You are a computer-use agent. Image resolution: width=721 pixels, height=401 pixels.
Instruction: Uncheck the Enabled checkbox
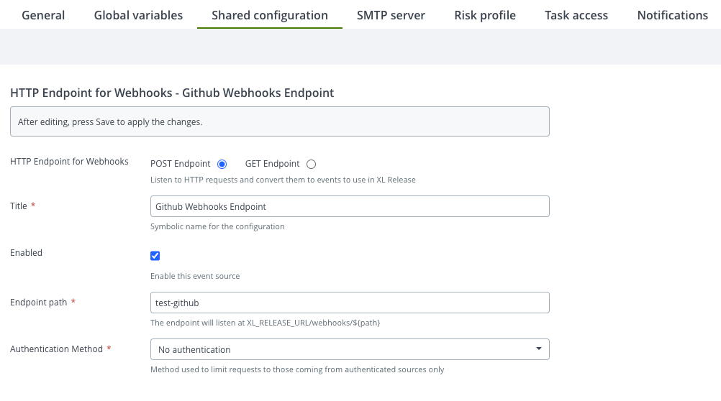(x=155, y=256)
